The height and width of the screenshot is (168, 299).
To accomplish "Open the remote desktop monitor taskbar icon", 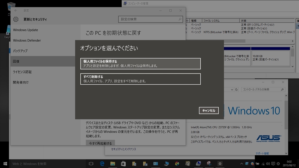I will [166, 164].
